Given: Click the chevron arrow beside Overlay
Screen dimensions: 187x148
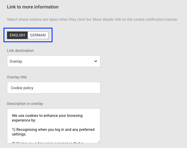Looking at the screenshot, I should click(x=96, y=61).
